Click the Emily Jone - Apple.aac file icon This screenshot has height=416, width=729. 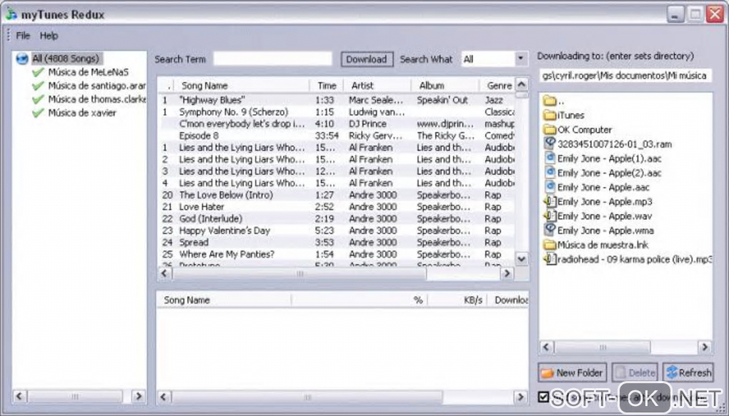pos(550,187)
